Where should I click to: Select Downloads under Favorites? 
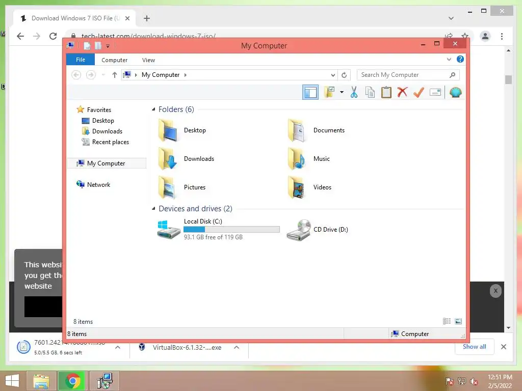(x=107, y=131)
